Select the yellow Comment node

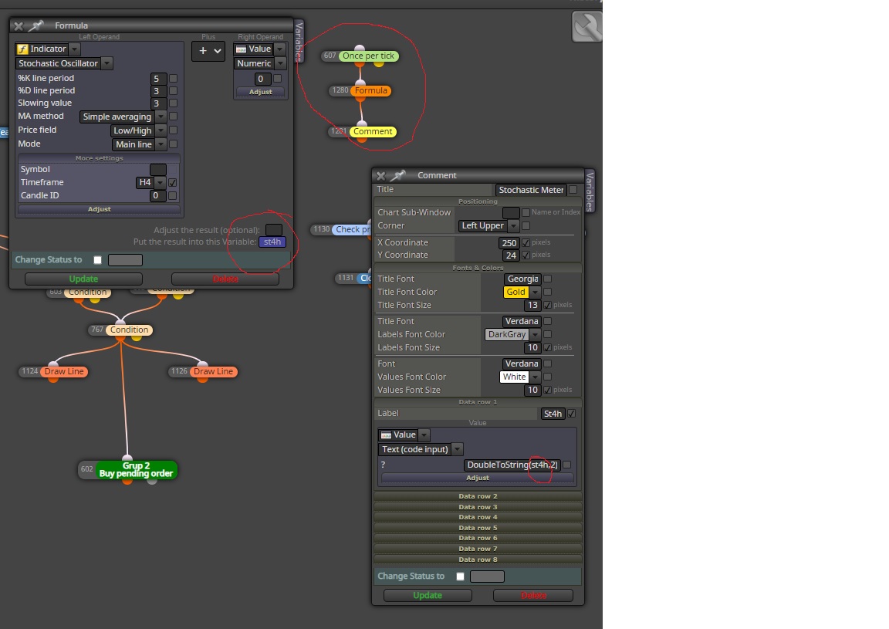pyautogui.click(x=373, y=131)
